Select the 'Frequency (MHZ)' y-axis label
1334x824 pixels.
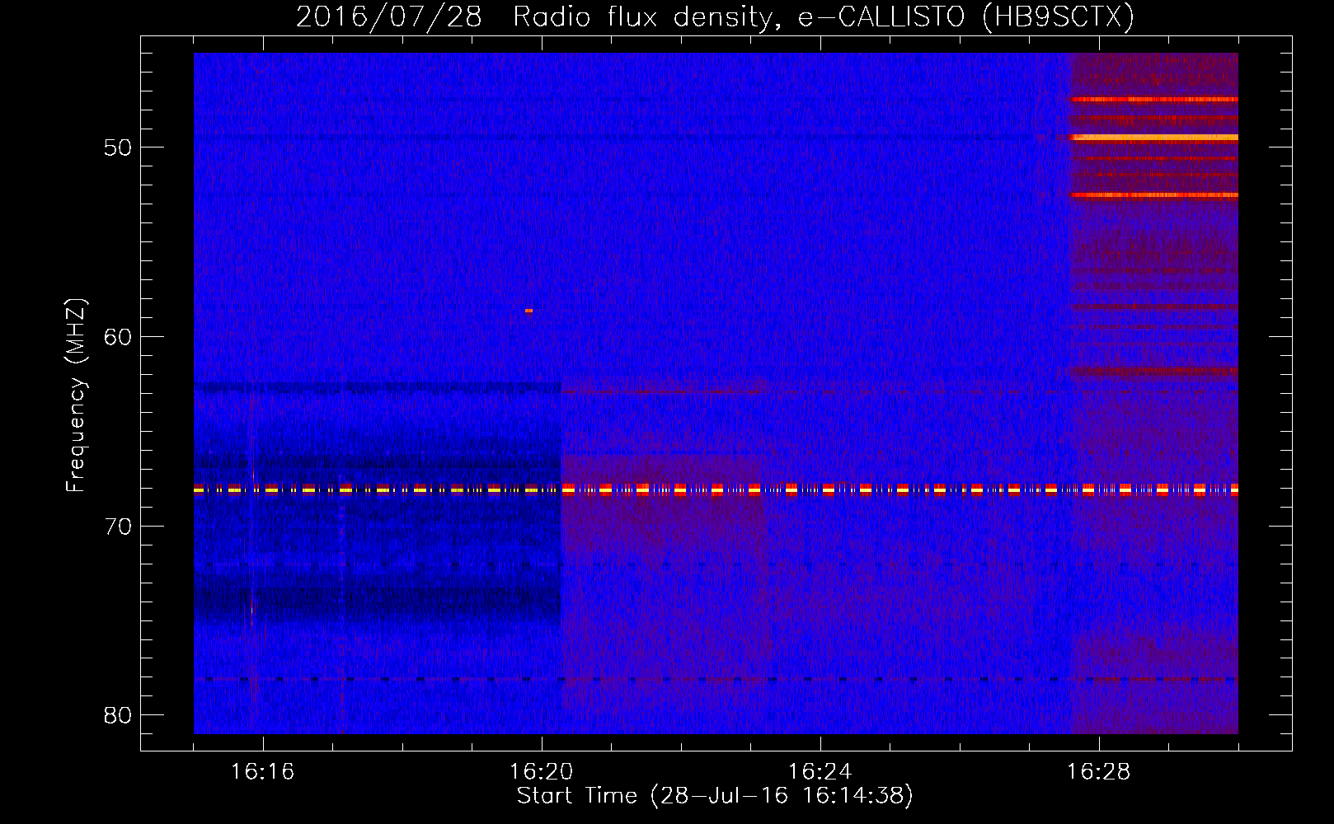(76, 395)
